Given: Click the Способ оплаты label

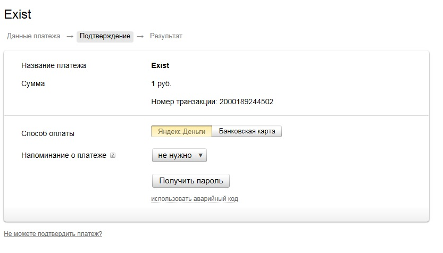Looking at the screenshot, I should (48, 133).
